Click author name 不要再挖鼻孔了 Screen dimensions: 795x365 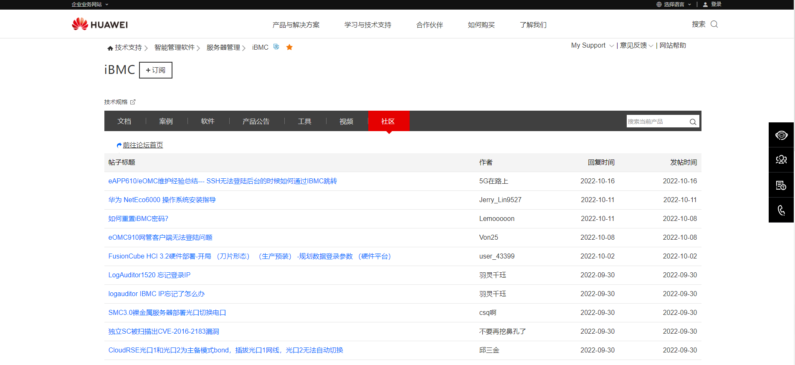tap(502, 332)
